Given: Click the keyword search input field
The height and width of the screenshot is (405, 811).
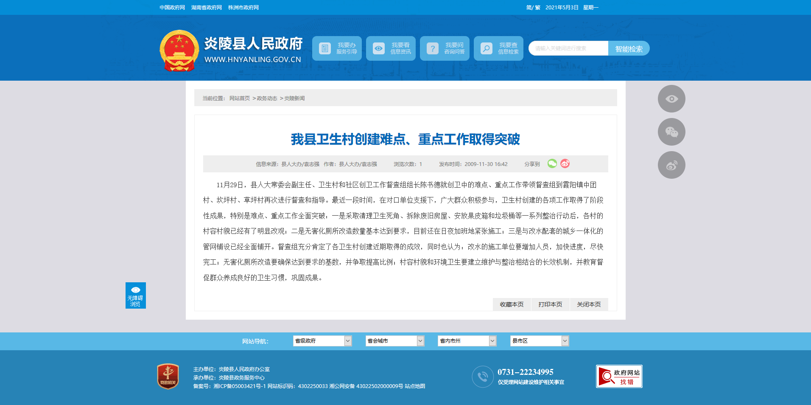Looking at the screenshot, I should tap(568, 48).
